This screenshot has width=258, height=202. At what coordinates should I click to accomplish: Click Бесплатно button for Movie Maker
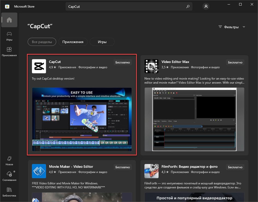pyautogui.click(x=123, y=167)
